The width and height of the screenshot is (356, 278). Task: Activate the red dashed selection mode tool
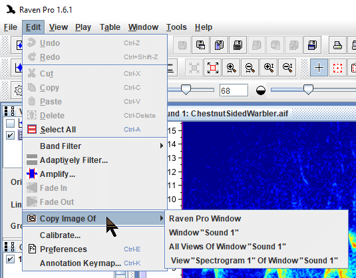click(x=337, y=68)
